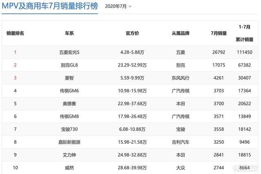Viewport: 261px width, 174px height.
Task: Click the price 17.98-26.48万
Action: click(132, 116)
